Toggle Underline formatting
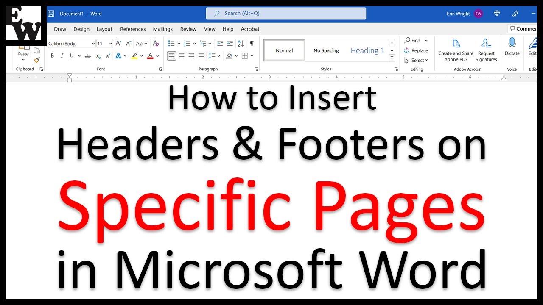Screen dimensions: 543x305 coord(72,56)
